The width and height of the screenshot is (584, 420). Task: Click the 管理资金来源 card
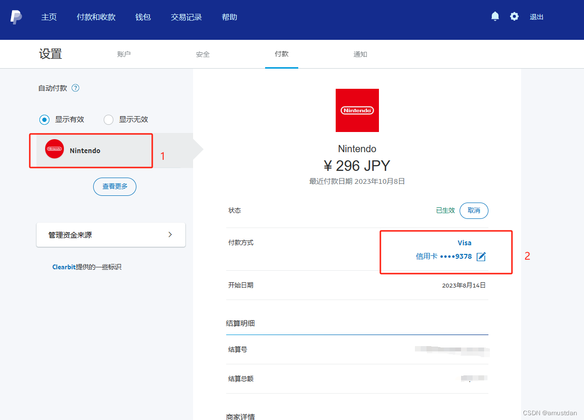(x=111, y=235)
